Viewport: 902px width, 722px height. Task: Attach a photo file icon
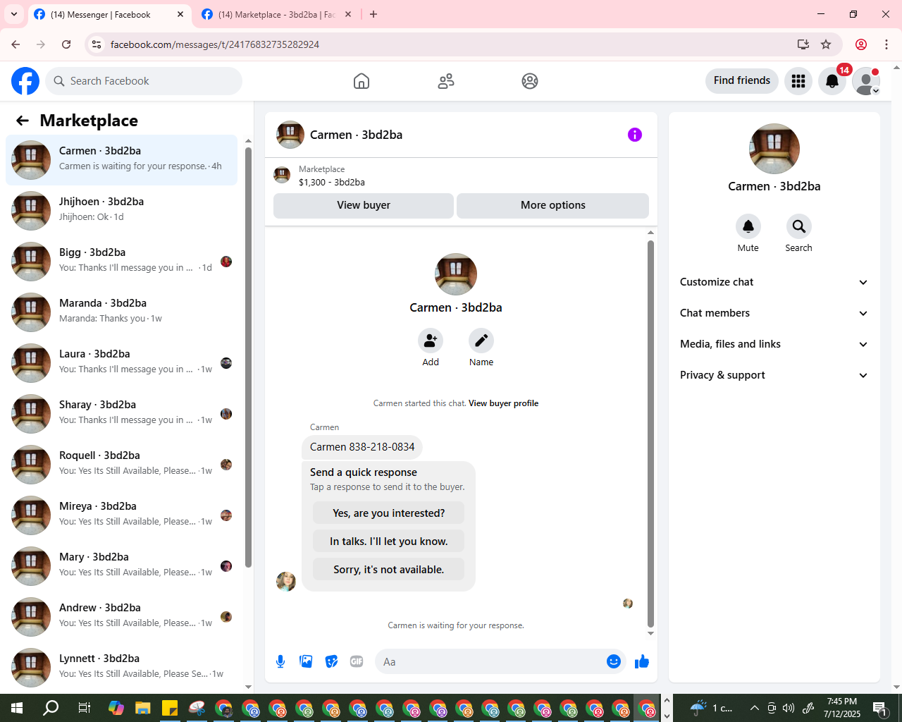pyautogui.click(x=306, y=661)
